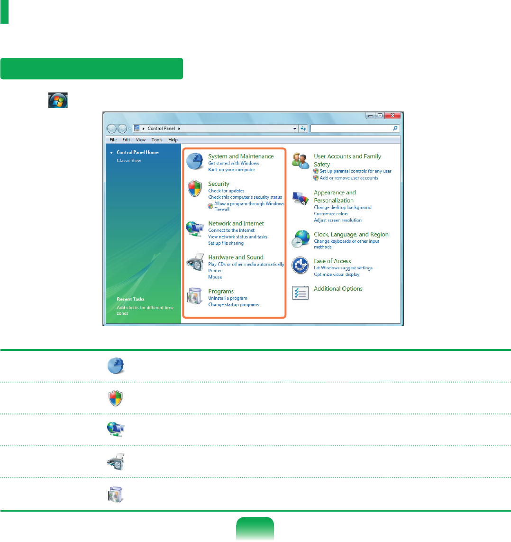Click Change startup programs link

(x=234, y=305)
